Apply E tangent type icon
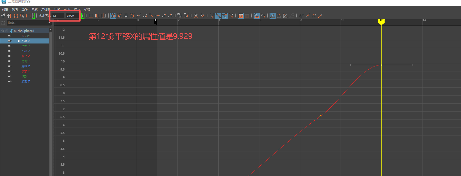461x176 pixels. [x=120, y=16]
